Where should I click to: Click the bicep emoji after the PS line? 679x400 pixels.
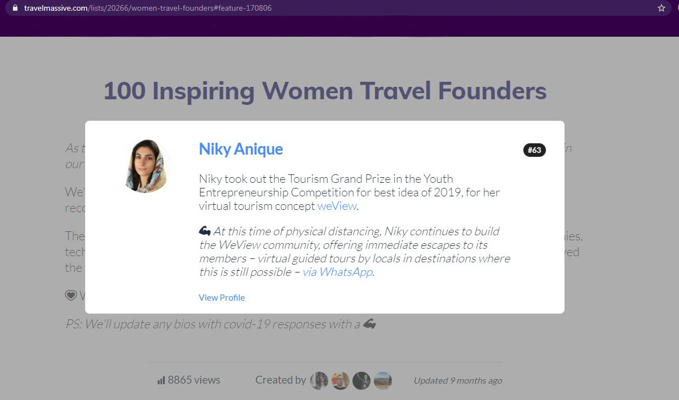point(369,324)
